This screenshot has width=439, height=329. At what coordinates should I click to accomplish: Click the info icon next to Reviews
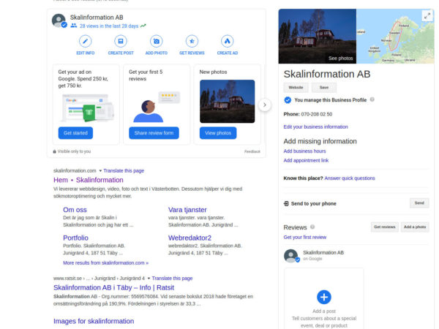pos(312,227)
